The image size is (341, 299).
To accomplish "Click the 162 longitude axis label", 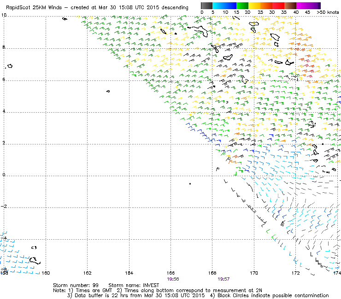I will click(87, 273).
